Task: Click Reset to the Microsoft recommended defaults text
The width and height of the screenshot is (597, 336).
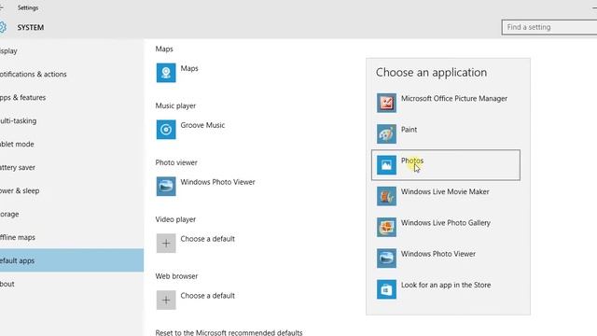Action: click(x=229, y=332)
